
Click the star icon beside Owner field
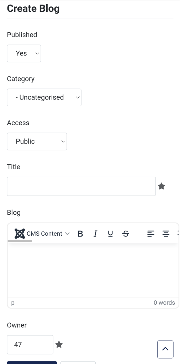59,344
